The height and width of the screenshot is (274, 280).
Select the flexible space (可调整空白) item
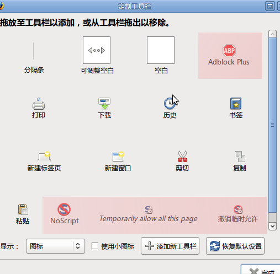click(97, 50)
